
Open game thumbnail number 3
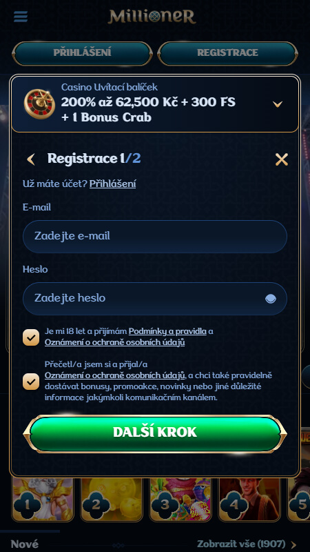[x=180, y=500]
